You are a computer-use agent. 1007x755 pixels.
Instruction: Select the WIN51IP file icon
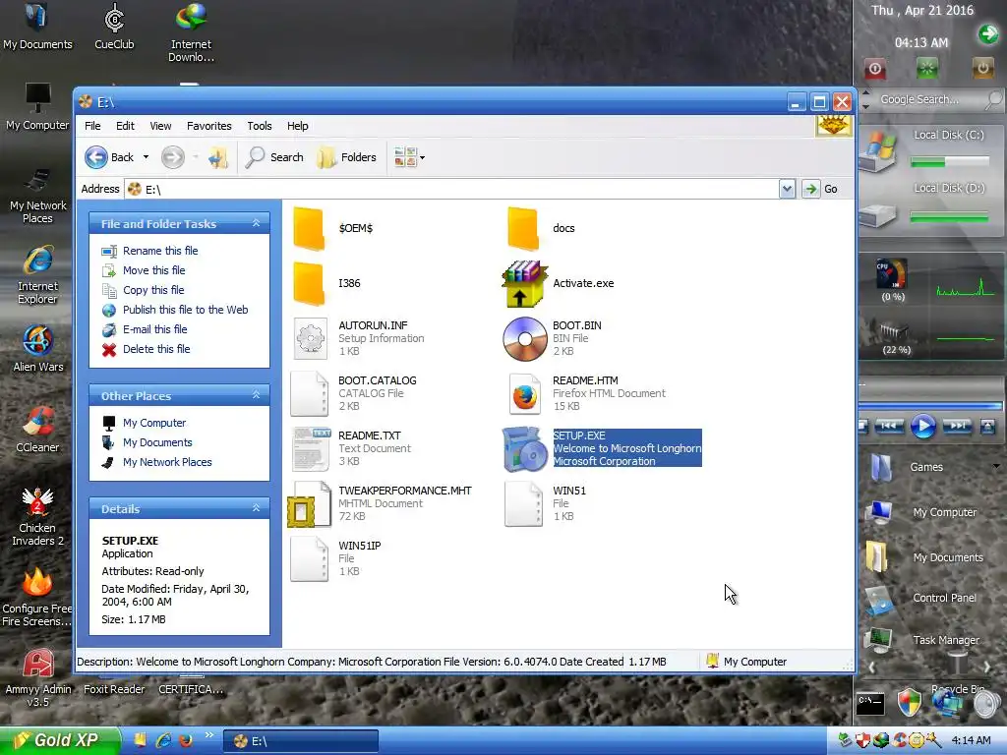click(x=309, y=559)
